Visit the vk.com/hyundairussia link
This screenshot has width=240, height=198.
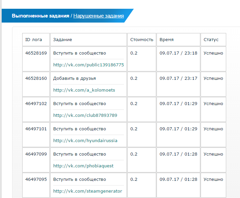pyautogui.click(x=85, y=140)
